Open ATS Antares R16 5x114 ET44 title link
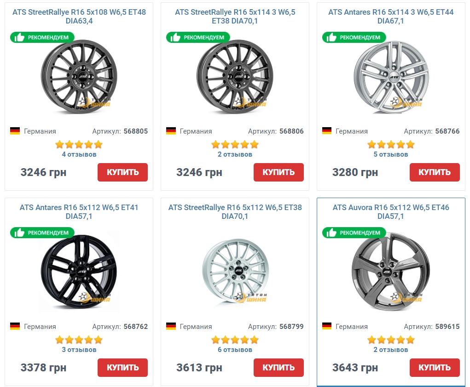The height and width of the screenshot is (387, 470). coord(391,16)
